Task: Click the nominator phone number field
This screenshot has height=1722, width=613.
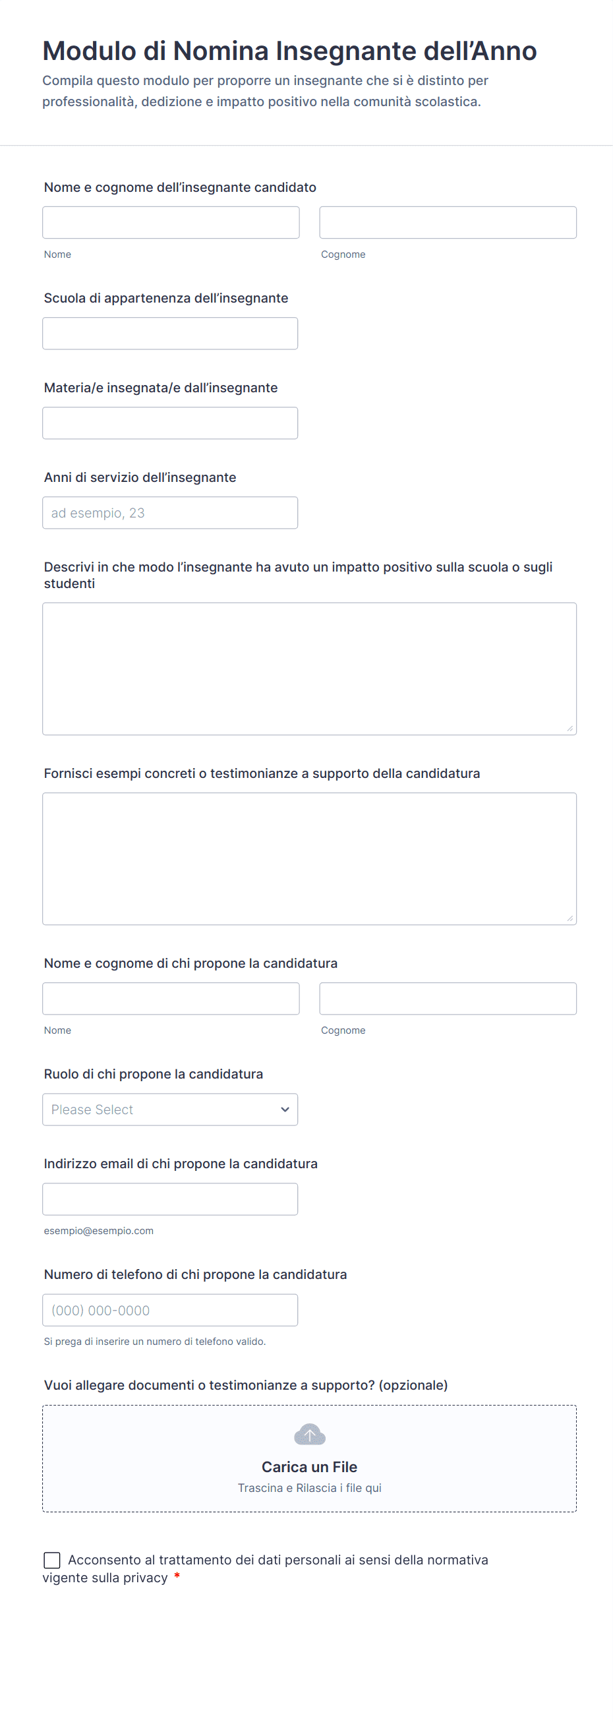Action: point(170,1310)
